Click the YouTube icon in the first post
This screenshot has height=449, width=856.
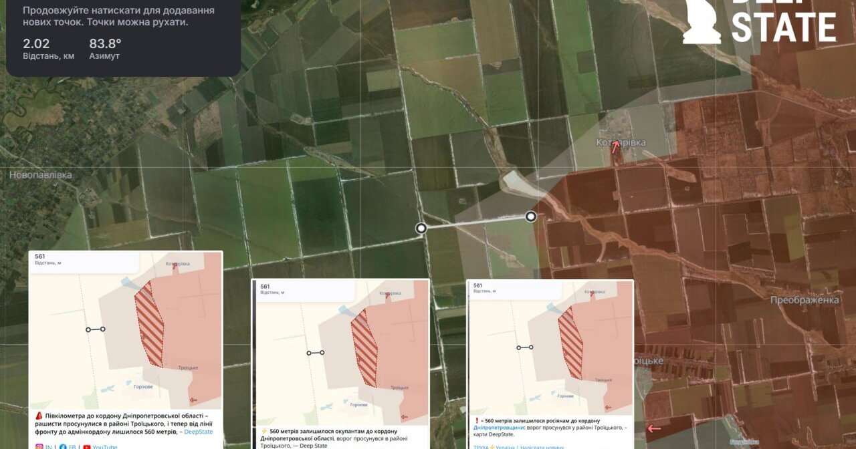[x=86, y=447]
